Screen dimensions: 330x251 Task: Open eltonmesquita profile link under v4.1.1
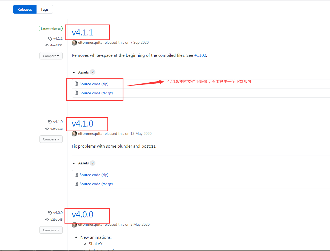90,43
